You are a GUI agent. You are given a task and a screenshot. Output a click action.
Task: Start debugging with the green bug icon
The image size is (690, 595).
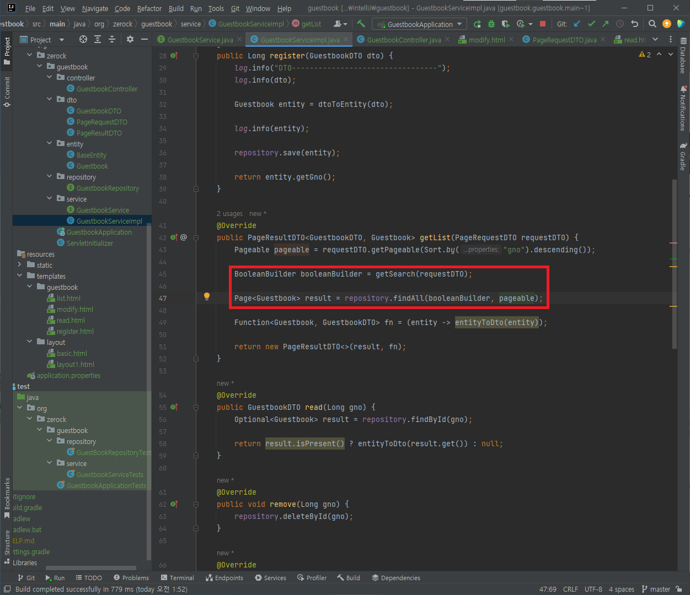(491, 24)
